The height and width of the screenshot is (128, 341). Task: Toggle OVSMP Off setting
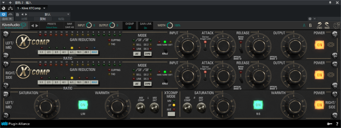pyautogui.click(x=130, y=26)
